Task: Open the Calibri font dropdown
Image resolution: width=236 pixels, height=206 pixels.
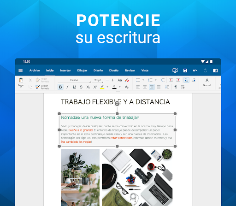Action: tap(74, 80)
